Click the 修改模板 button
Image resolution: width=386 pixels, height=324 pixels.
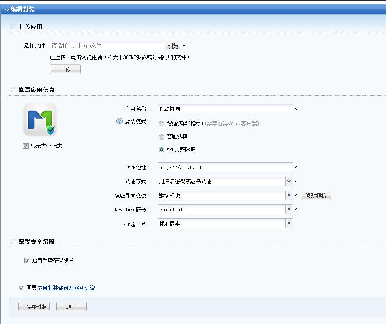click(316, 196)
